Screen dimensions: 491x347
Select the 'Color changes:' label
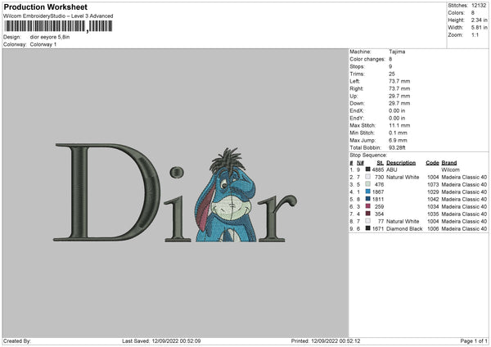tap(367, 59)
